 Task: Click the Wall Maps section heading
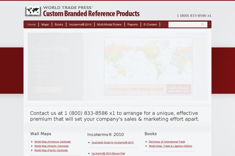coord(41,134)
